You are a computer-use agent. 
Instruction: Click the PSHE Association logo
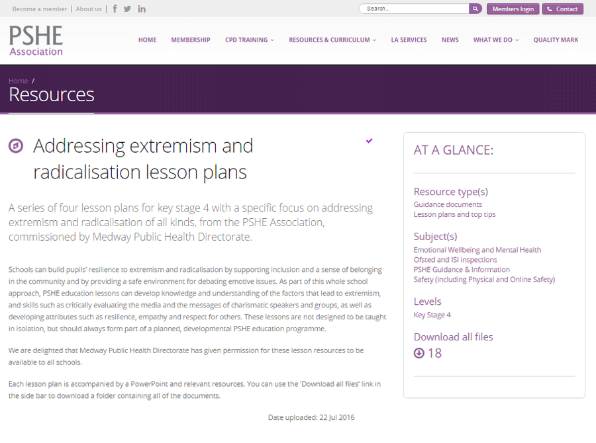tap(35, 40)
